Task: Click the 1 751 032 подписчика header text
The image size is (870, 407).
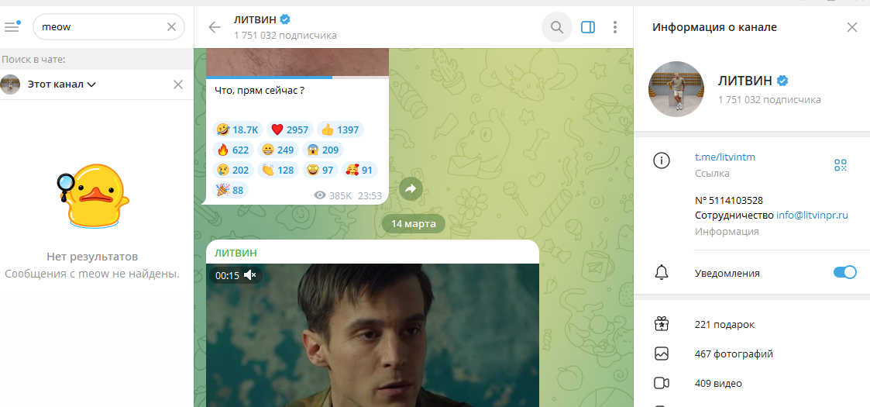Action: (285, 36)
